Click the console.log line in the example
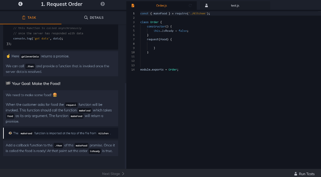 (x=38, y=38)
